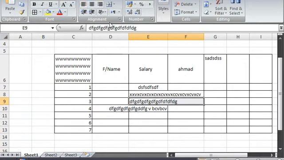Apply the Comma Style
This screenshot has width=284, height=160.
150,4
